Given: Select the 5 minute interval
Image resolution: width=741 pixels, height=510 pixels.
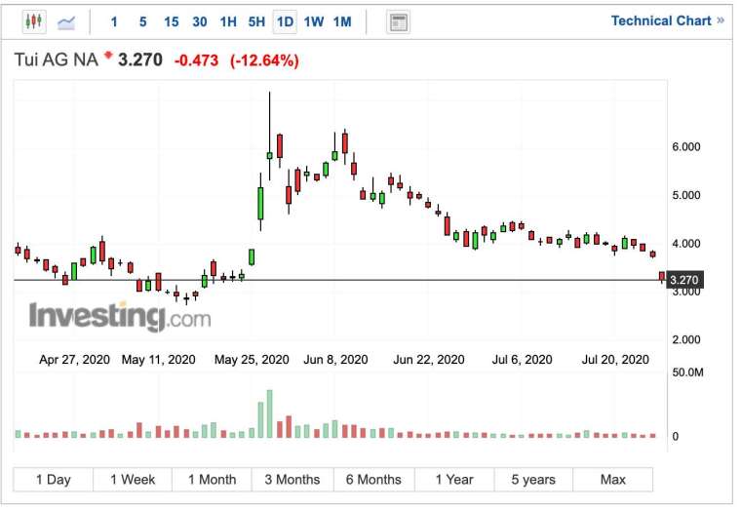Looking at the screenshot, I should (x=142, y=21).
